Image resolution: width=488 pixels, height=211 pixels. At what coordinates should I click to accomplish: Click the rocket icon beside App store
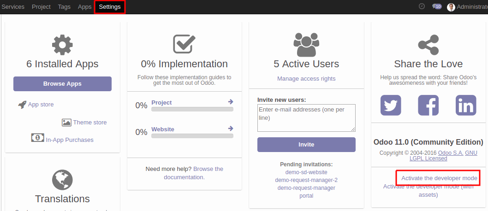tap(22, 105)
